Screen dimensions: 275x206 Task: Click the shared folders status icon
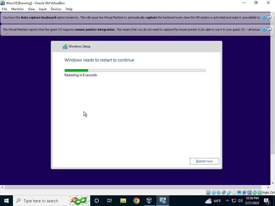[234, 193]
